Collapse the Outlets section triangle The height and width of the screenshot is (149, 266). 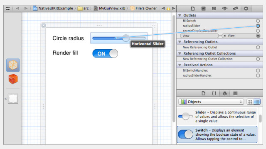coord(180,15)
